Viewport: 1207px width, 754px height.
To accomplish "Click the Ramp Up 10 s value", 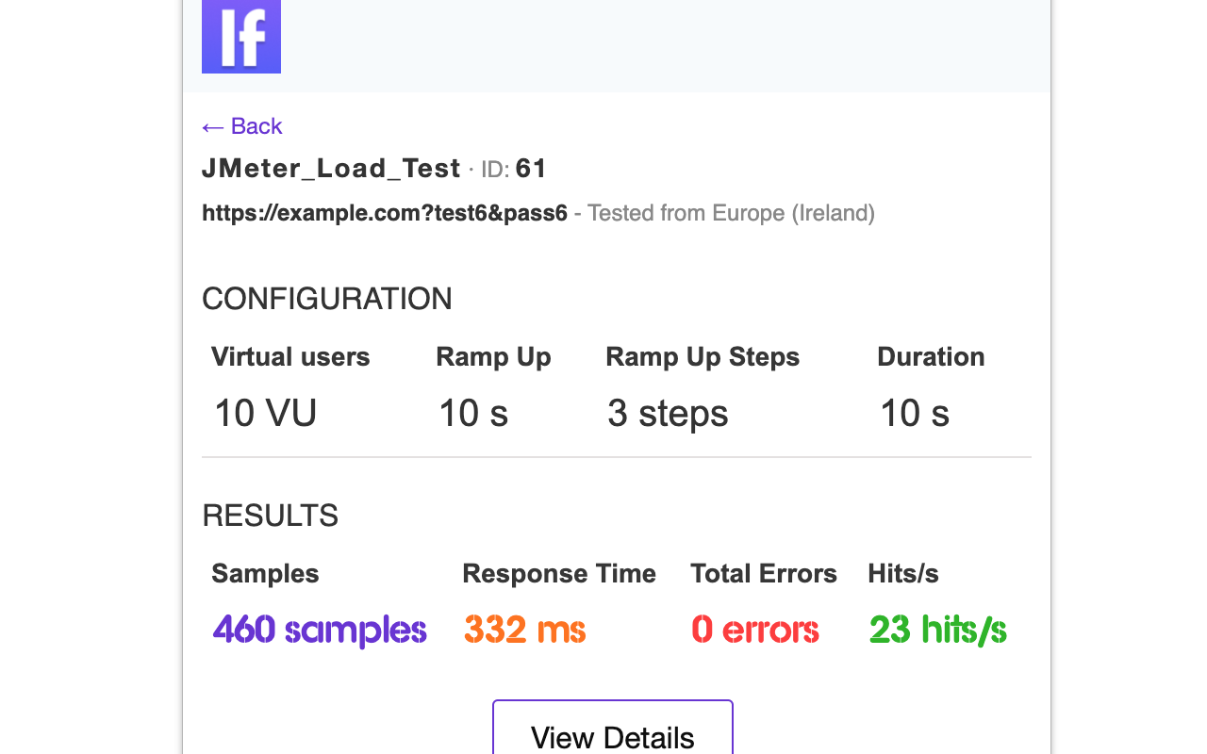I will 473,413.
